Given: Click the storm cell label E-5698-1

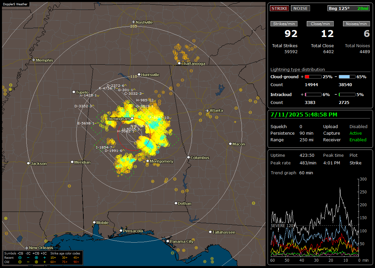Looking at the screenshot, I should tap(86, 123).
